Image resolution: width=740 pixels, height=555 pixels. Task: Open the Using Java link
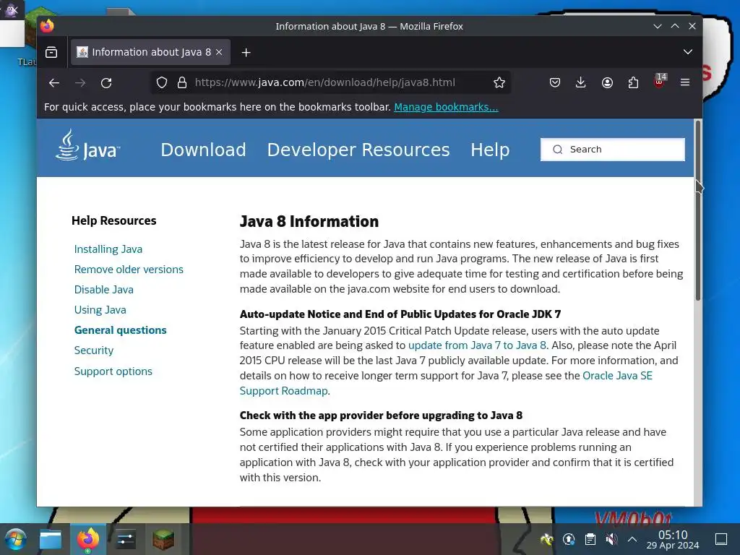tap(100, 310)
